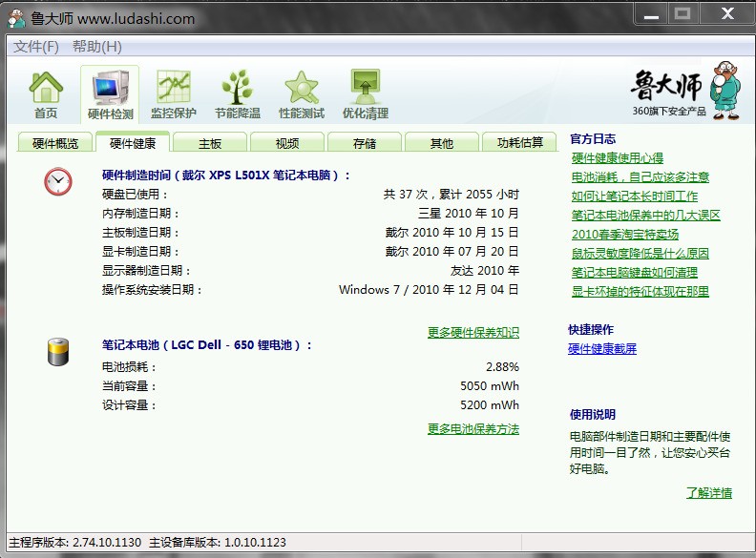This screenshot has width=756, height=558.
Task: Click hard disk usage value 累计 2055 小时
Action: point(479,195)
